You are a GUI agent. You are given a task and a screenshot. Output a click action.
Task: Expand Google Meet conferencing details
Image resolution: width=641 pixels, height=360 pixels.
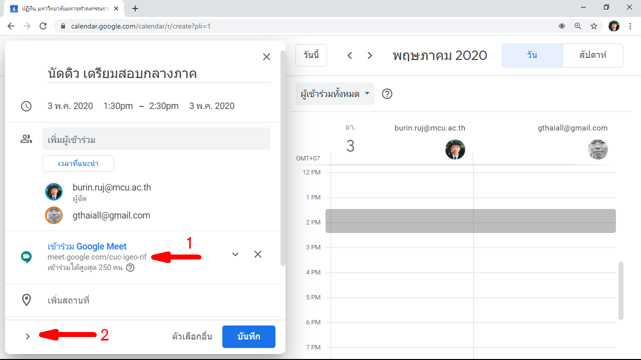click(235, 254)
